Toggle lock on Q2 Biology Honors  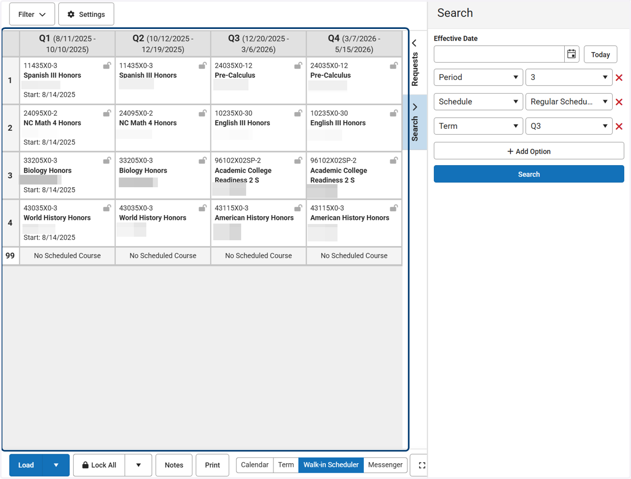202,160
